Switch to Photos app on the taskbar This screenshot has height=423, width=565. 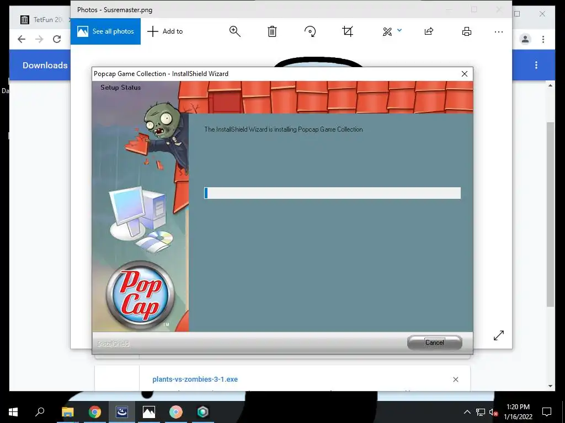(x=149, y=412)
